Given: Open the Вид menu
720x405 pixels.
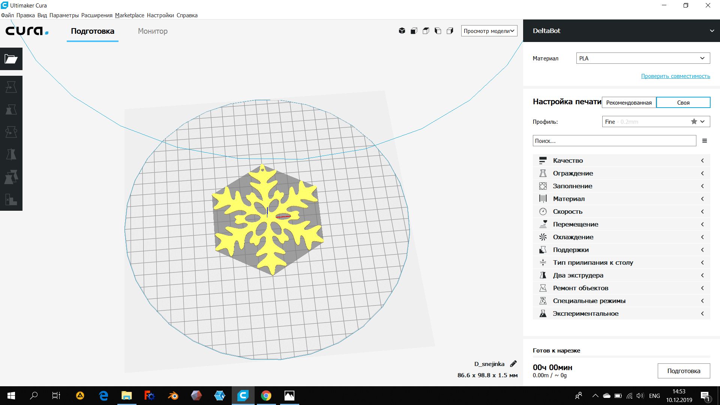Looking at the screenshot, I should pos(42,15).
